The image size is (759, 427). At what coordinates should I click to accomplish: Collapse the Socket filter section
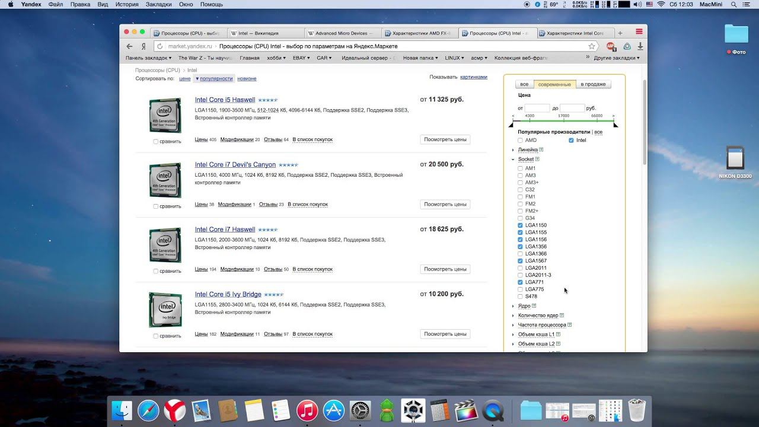tap(525, 160)
